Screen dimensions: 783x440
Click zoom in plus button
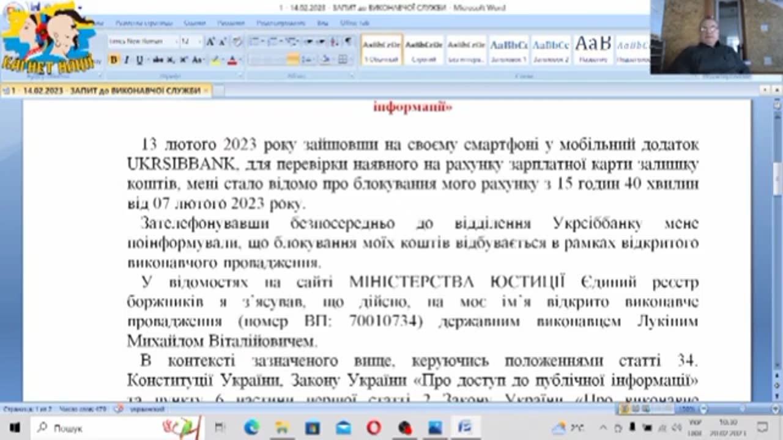776,409
